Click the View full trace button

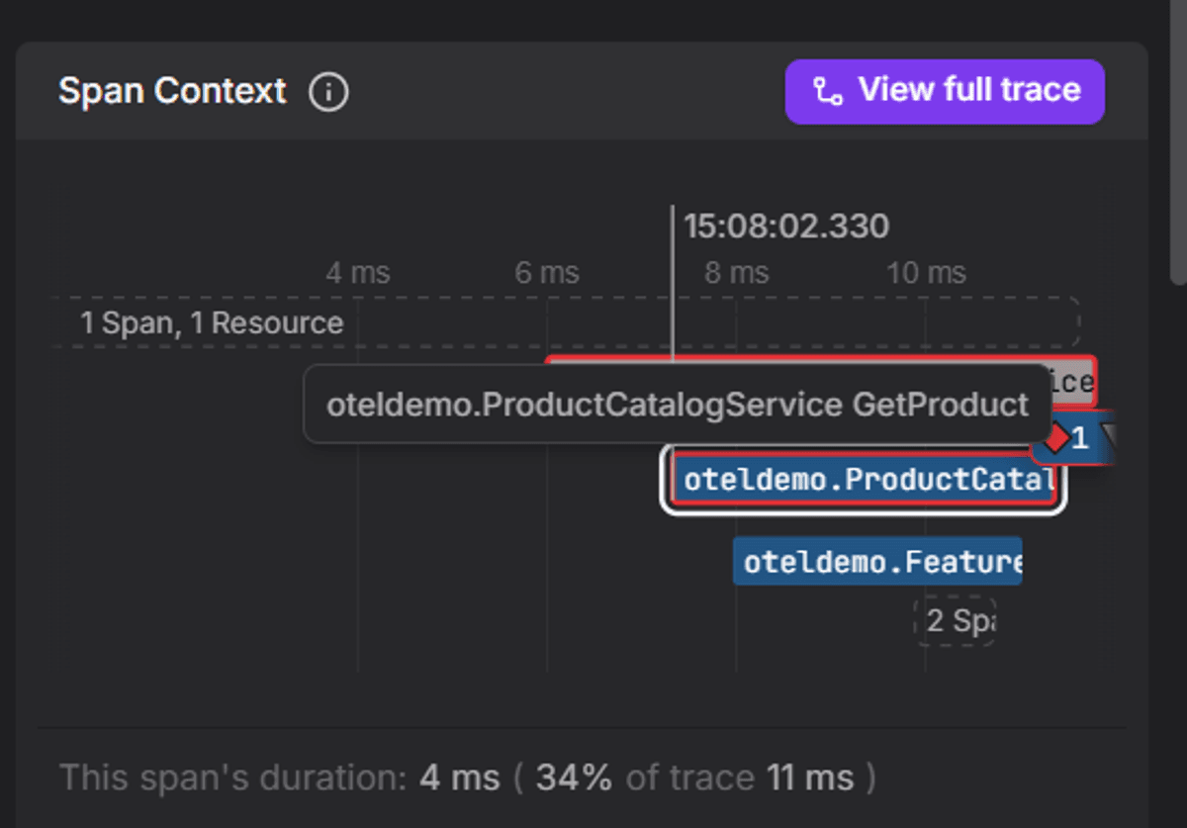click(x=945, y=91)
